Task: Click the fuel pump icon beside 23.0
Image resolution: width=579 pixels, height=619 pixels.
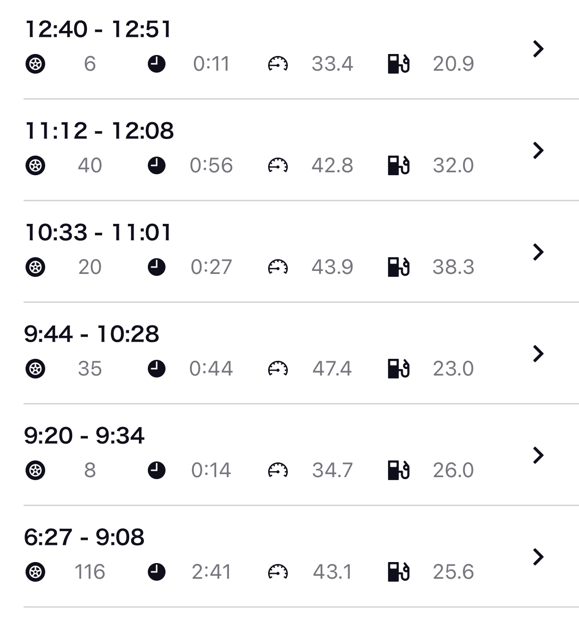Action: click(399, 369)
